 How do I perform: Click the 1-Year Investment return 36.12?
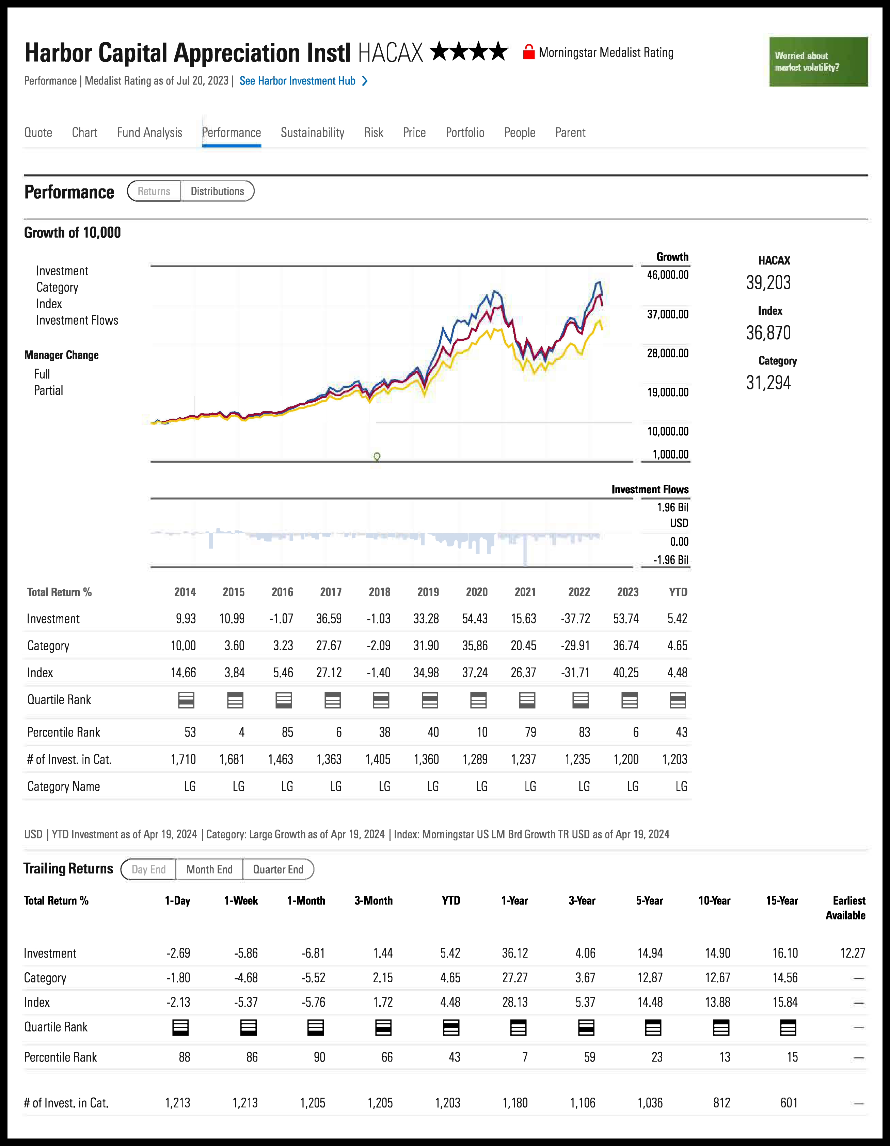click(x=514, y=953)
